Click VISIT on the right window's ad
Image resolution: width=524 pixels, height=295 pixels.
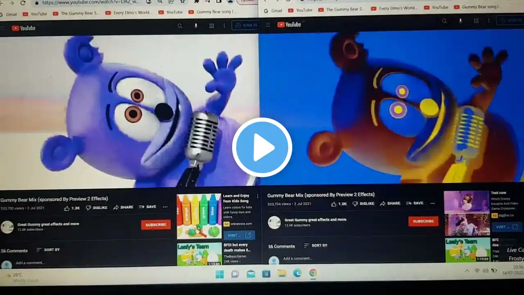507,227
